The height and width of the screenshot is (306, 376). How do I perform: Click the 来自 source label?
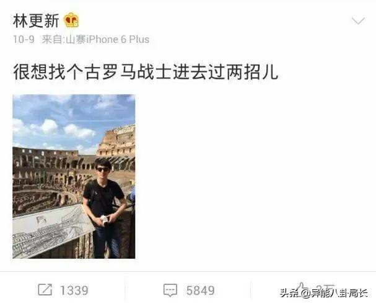(x=53, y=39)
